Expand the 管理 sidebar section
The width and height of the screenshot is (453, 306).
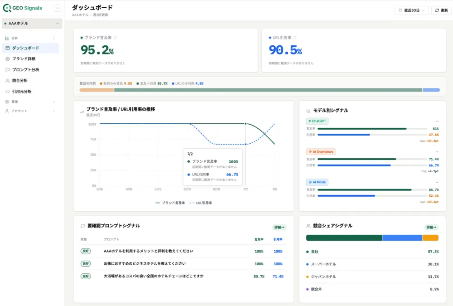coord(30,102)
